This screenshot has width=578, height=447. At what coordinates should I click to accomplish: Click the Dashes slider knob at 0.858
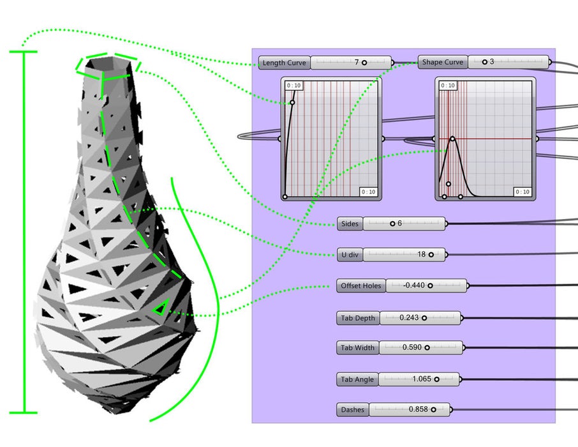coord(434,410)
